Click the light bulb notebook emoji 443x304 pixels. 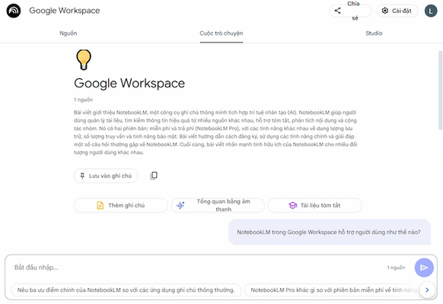[x=84, y=59]
